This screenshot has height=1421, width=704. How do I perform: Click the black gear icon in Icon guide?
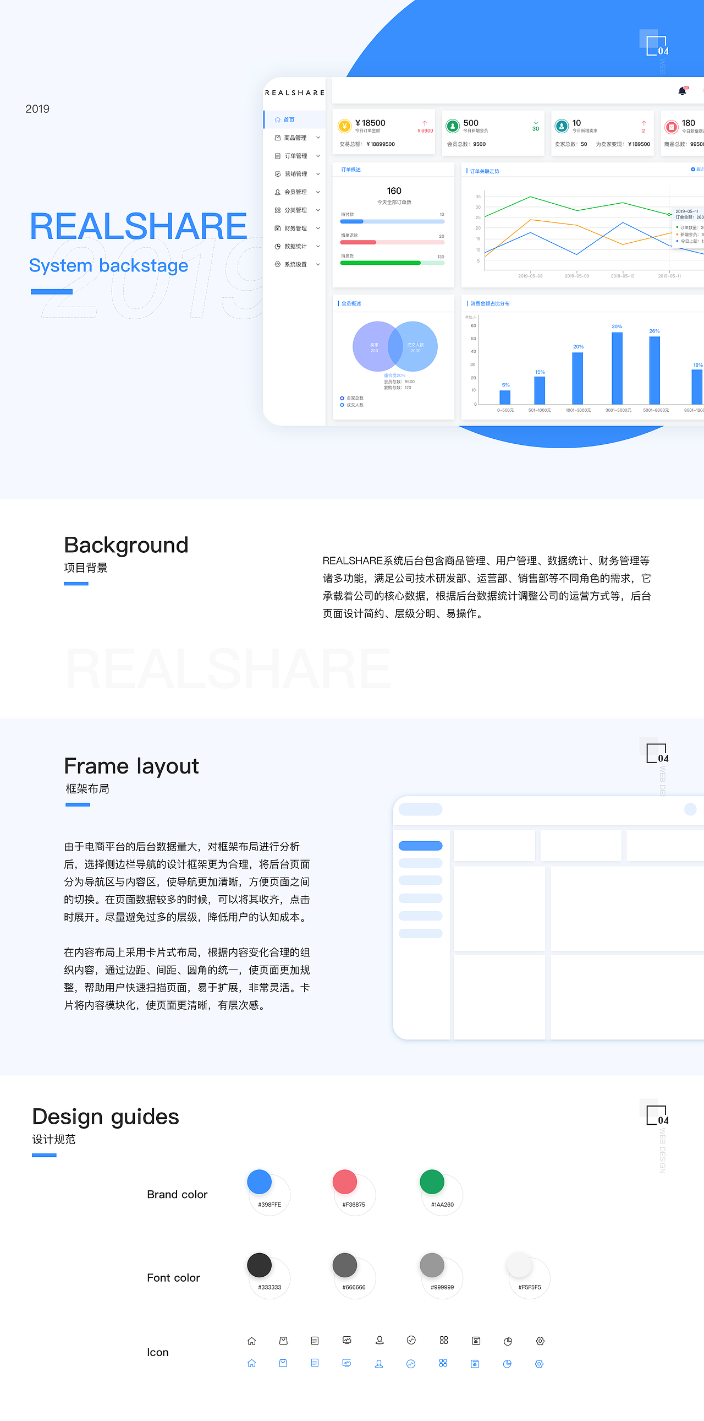[540, 1341]
